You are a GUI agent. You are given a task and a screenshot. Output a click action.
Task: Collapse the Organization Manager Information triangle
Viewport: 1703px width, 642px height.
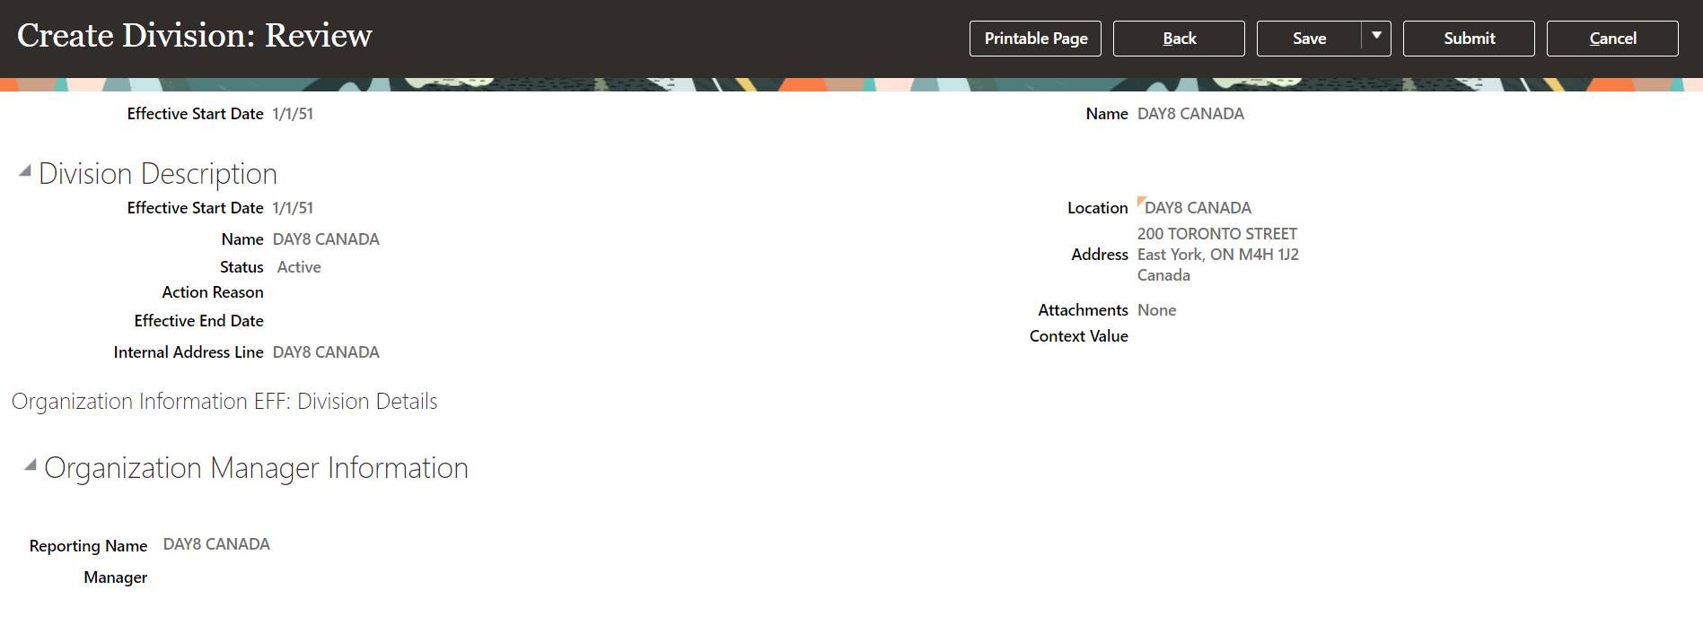31,465
